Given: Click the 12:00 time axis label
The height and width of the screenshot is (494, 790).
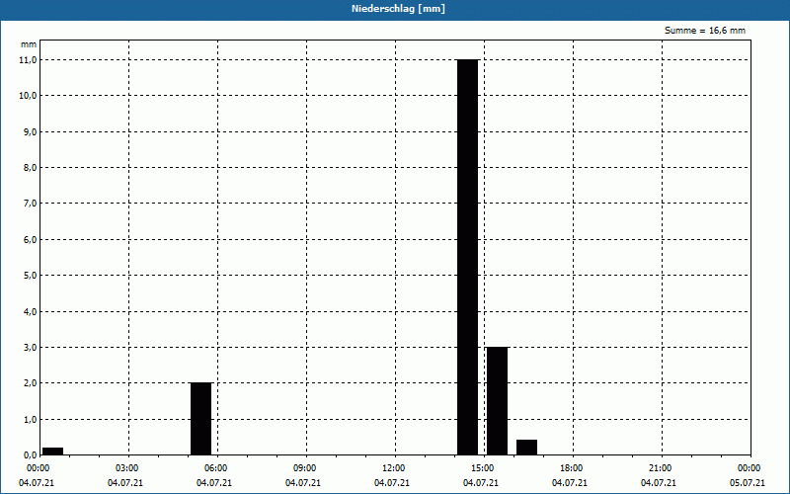Looking at the screenshot, I should point(395,468).
